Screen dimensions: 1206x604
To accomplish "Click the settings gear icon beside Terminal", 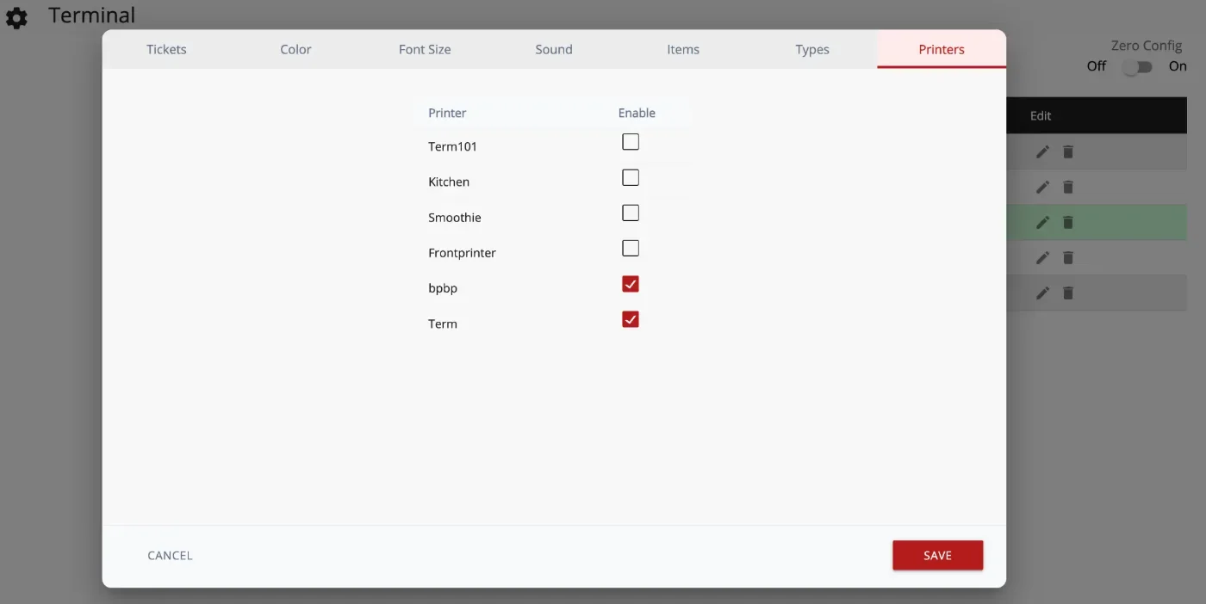I will [16, 18].
